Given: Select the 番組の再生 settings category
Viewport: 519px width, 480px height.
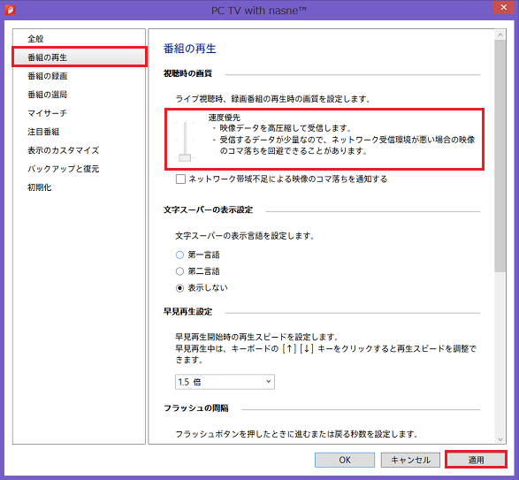Looking at the screenshot, I should 80,57.
